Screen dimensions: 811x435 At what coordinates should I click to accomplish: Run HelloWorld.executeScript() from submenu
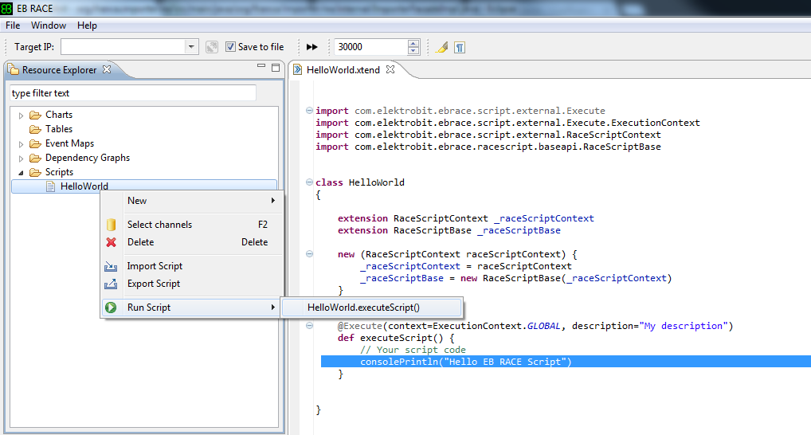click(x=371, y=308)
